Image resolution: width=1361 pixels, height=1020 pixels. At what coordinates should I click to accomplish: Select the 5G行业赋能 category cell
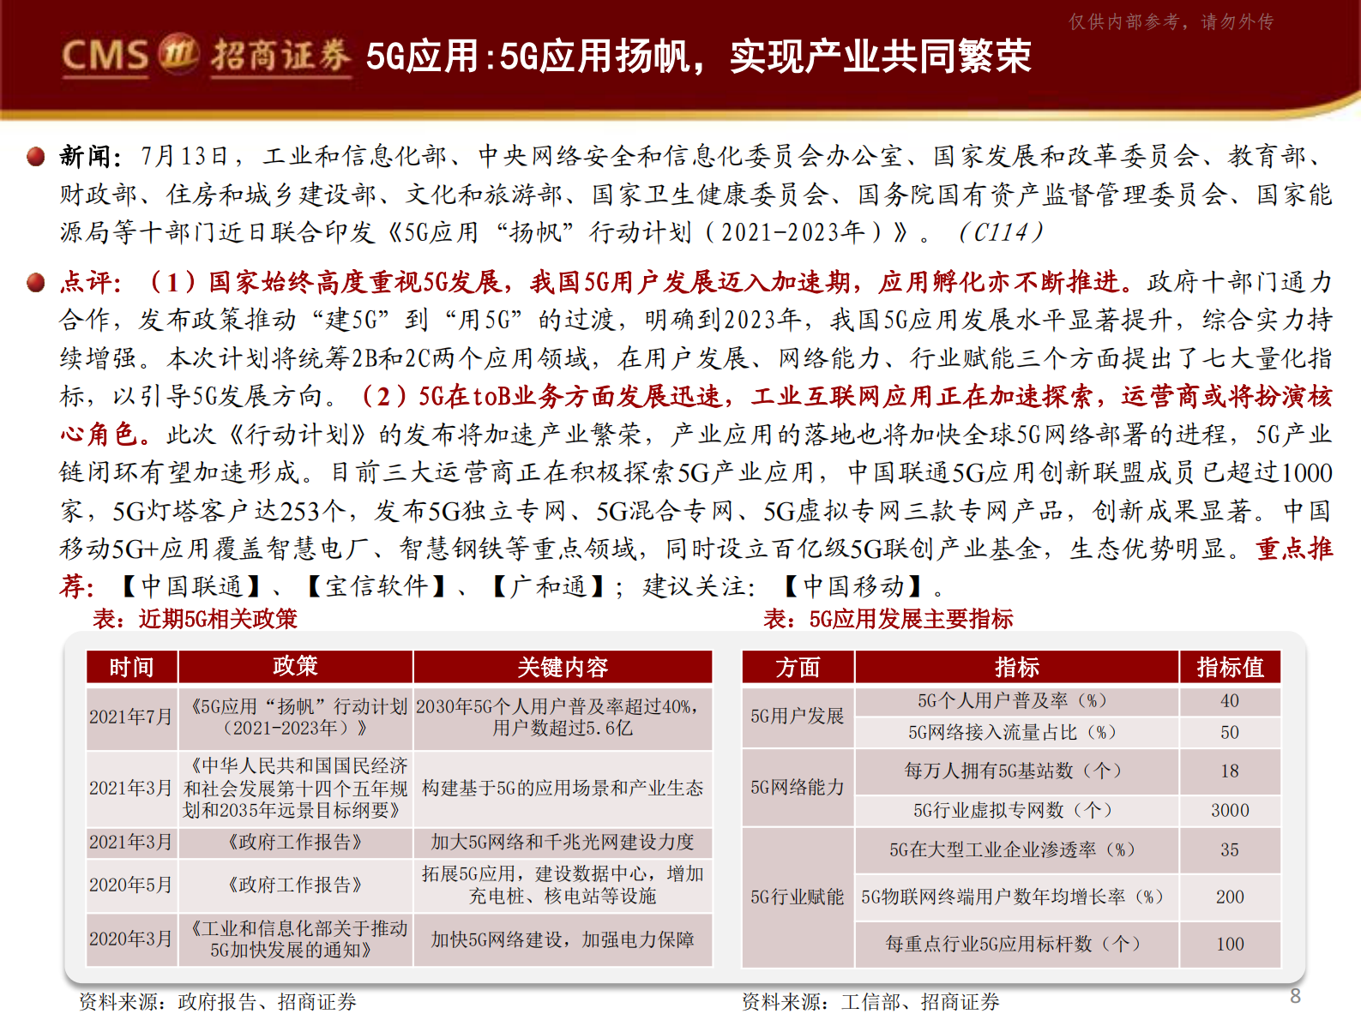coord(798,897)
